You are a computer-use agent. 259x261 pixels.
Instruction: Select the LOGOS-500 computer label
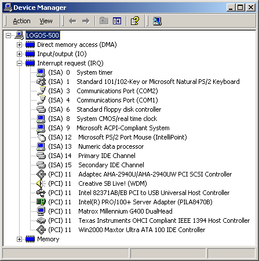pos(43,35)
